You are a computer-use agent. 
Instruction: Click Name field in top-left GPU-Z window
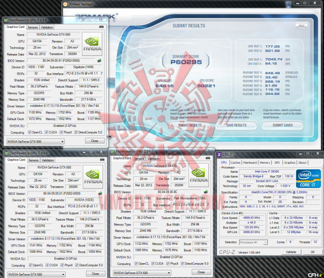tap(54, 35)
